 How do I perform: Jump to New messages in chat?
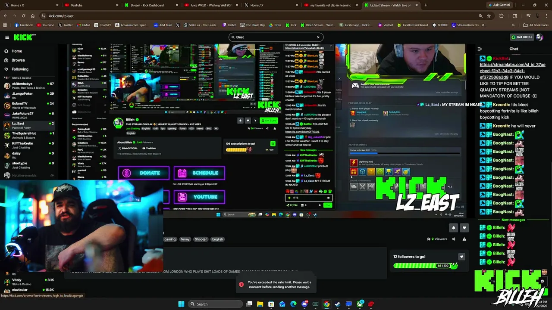click(x=513, y=220)
